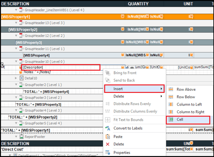Choose Bring to Front menu entry
The height and width of the screenshot is (157, 214).
coord(134,73)
